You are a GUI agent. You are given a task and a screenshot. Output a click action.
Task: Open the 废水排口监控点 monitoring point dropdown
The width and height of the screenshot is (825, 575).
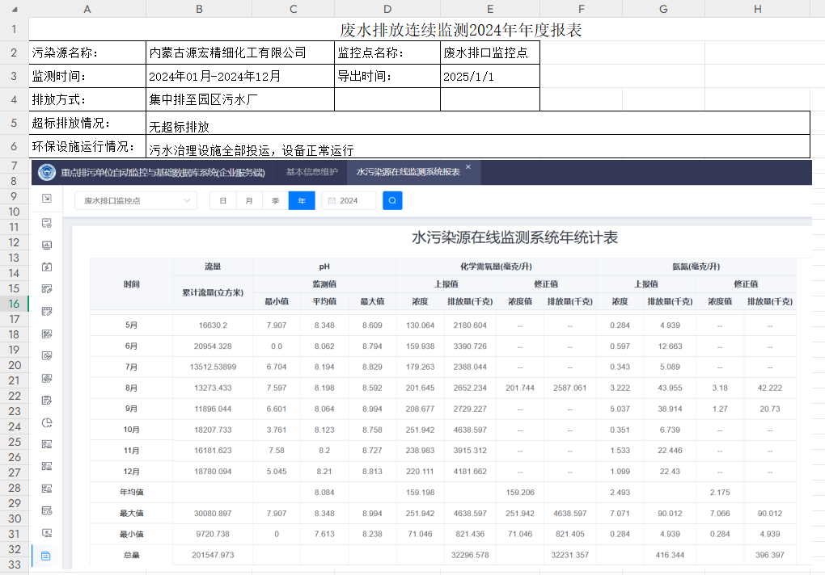point(135,200)
